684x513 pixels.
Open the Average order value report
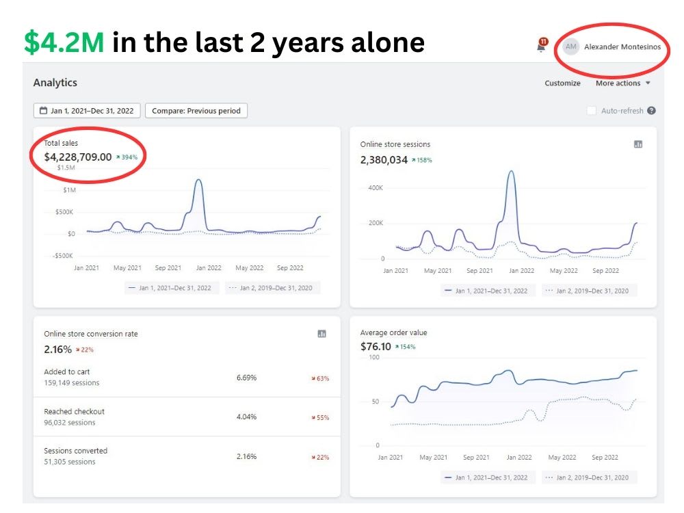[393, 333]
